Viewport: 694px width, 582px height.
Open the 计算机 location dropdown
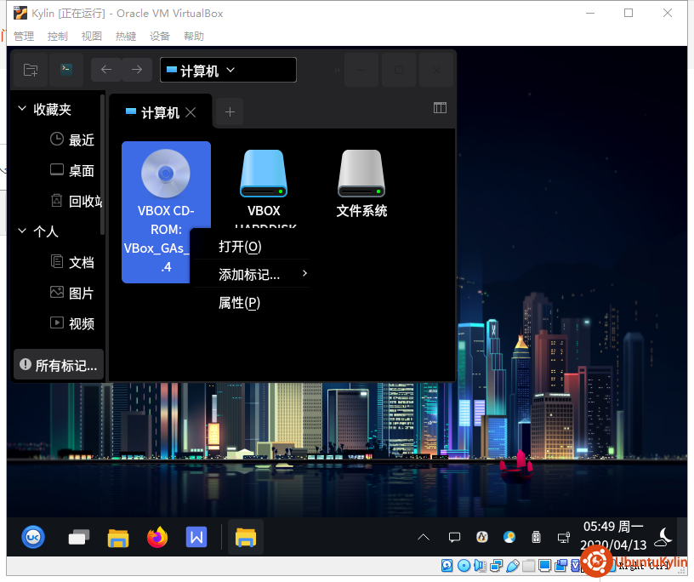[x=228, y=71]
